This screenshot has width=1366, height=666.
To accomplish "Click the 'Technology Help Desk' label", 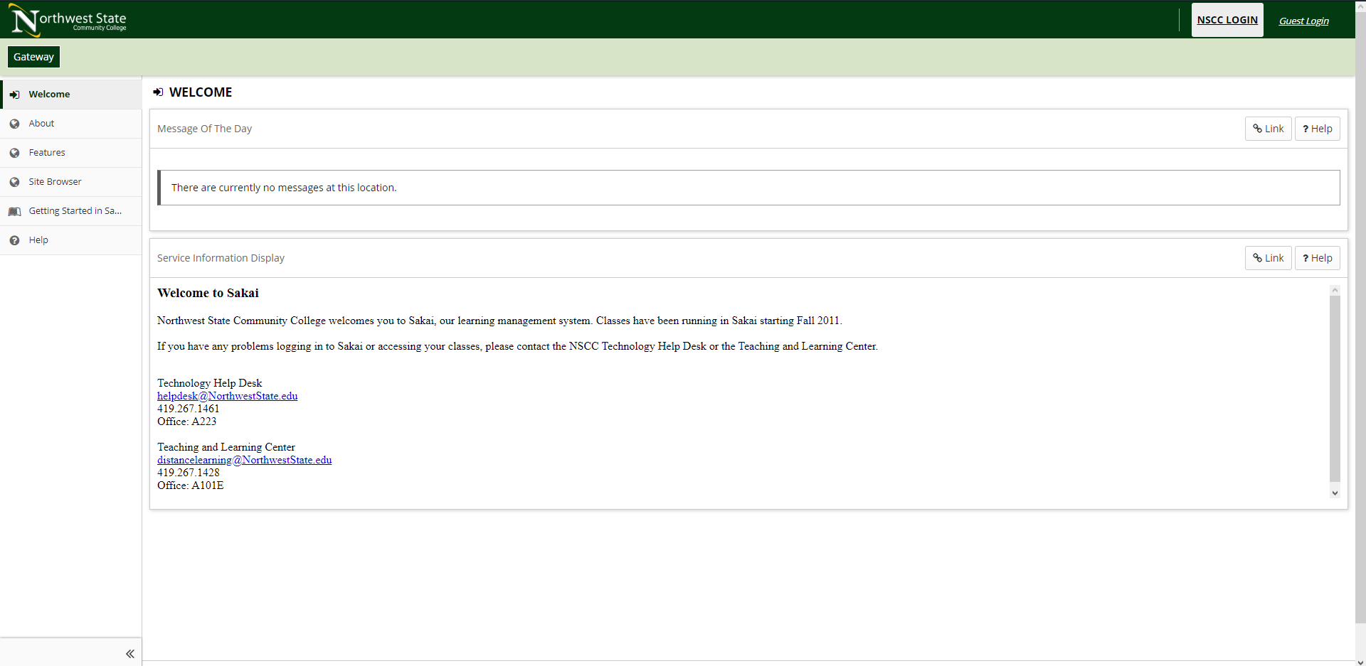I will 210,383.
